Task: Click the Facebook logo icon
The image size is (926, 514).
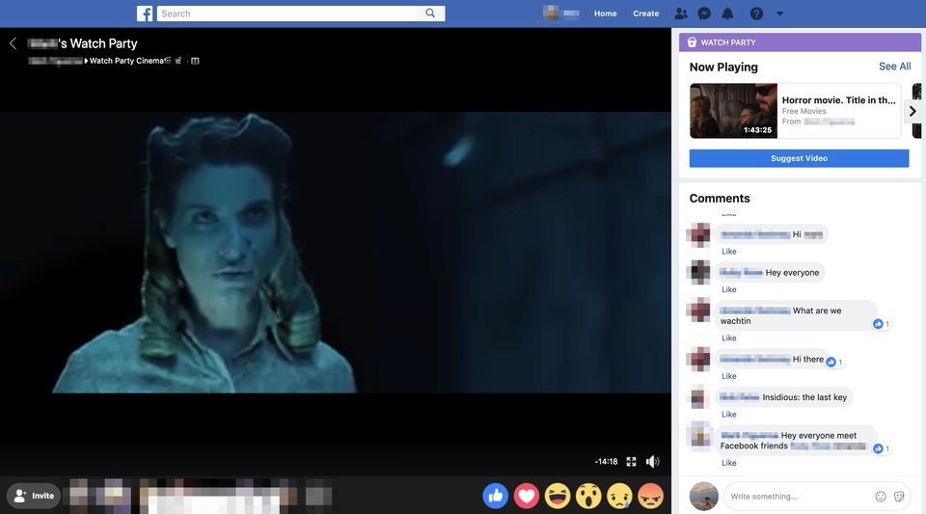Action: point(145,14)
